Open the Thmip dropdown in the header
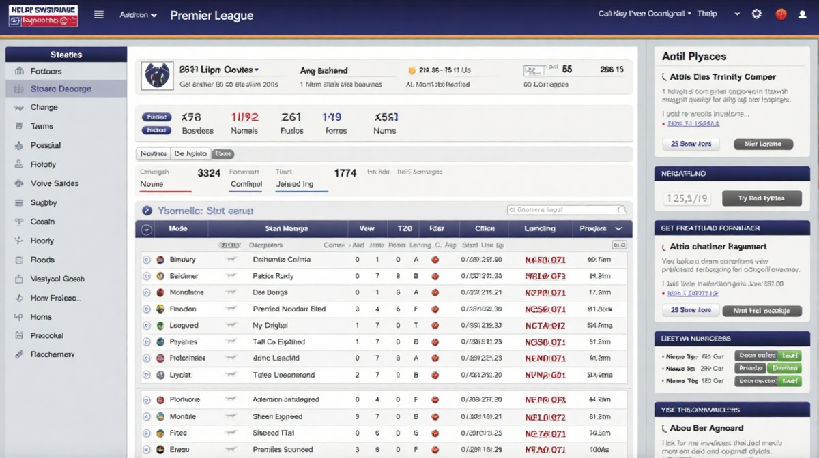The width and height of the screenshot is (819, 458). (719, 14)
